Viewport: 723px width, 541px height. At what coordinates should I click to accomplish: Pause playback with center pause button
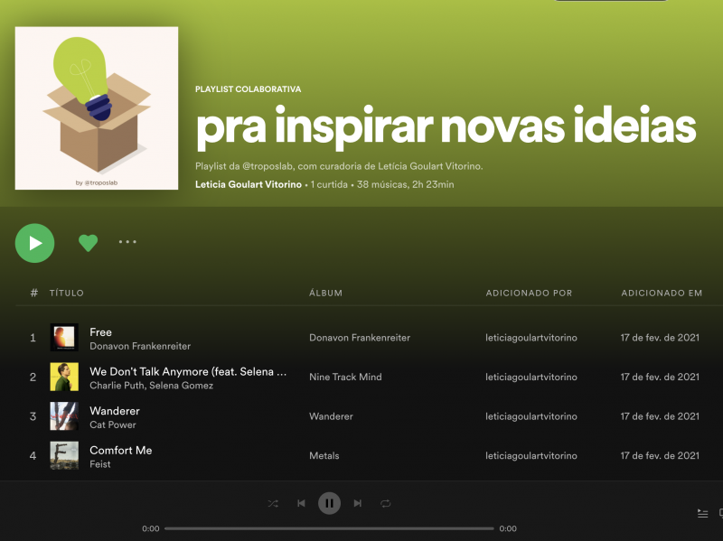(x=329, y=503)
